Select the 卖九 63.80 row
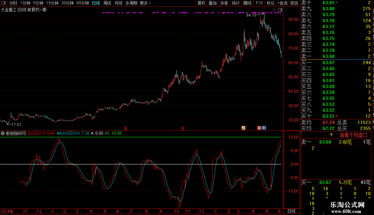 coord(336,9)
